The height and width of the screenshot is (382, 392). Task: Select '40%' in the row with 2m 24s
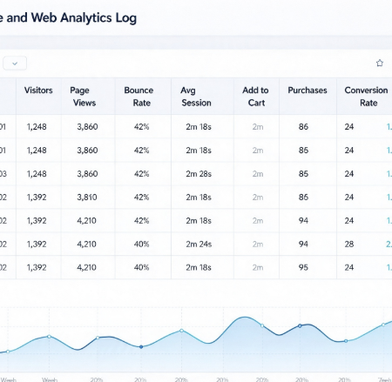(x=141, y=245)
